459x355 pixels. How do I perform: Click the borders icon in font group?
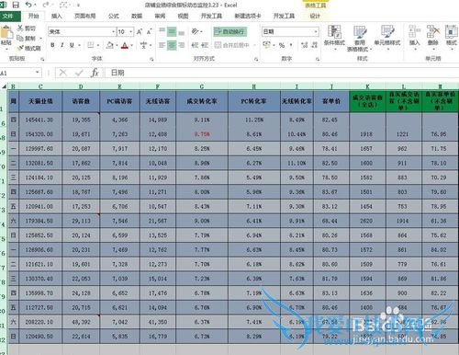(91, 45)
